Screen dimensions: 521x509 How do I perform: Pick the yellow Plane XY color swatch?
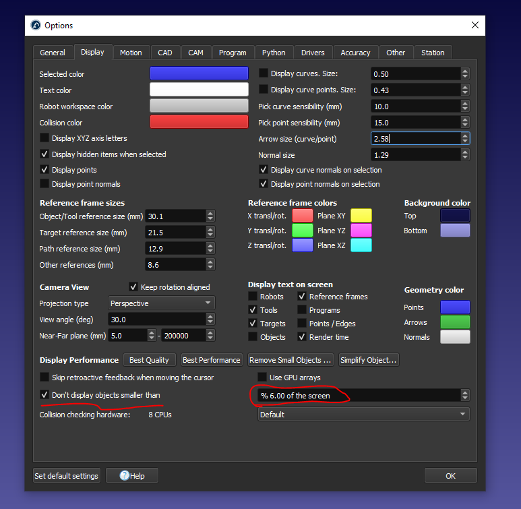[361, 216]
